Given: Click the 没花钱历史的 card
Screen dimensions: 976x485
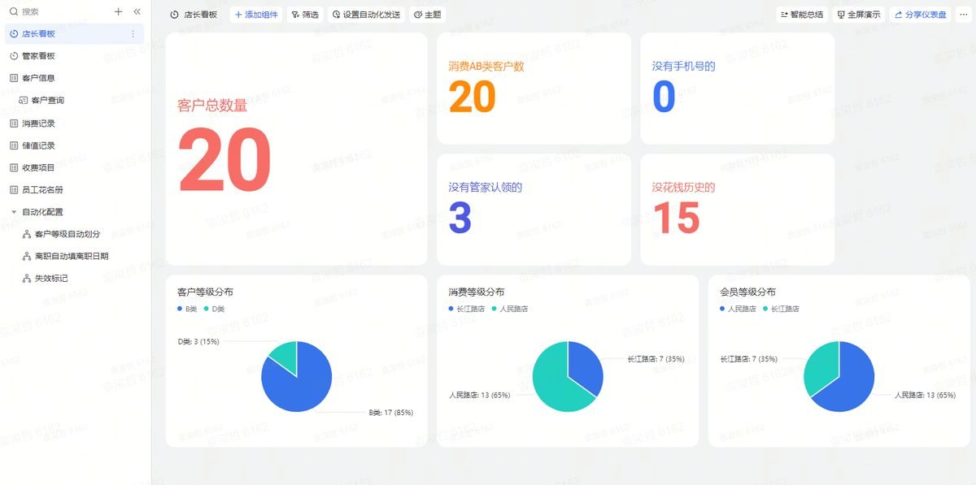Looking at the screenshot, I should point(737,210).
